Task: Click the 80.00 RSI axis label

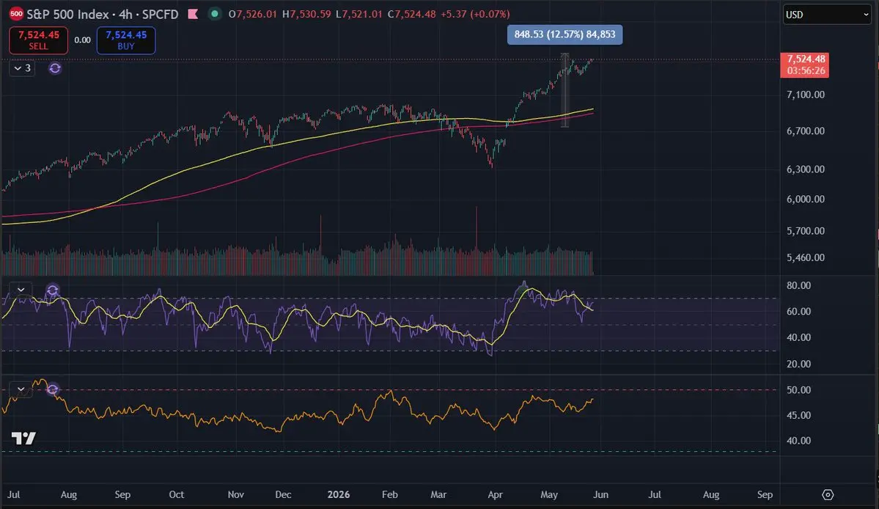Action: pyautogui.click(x=799, y=285)
